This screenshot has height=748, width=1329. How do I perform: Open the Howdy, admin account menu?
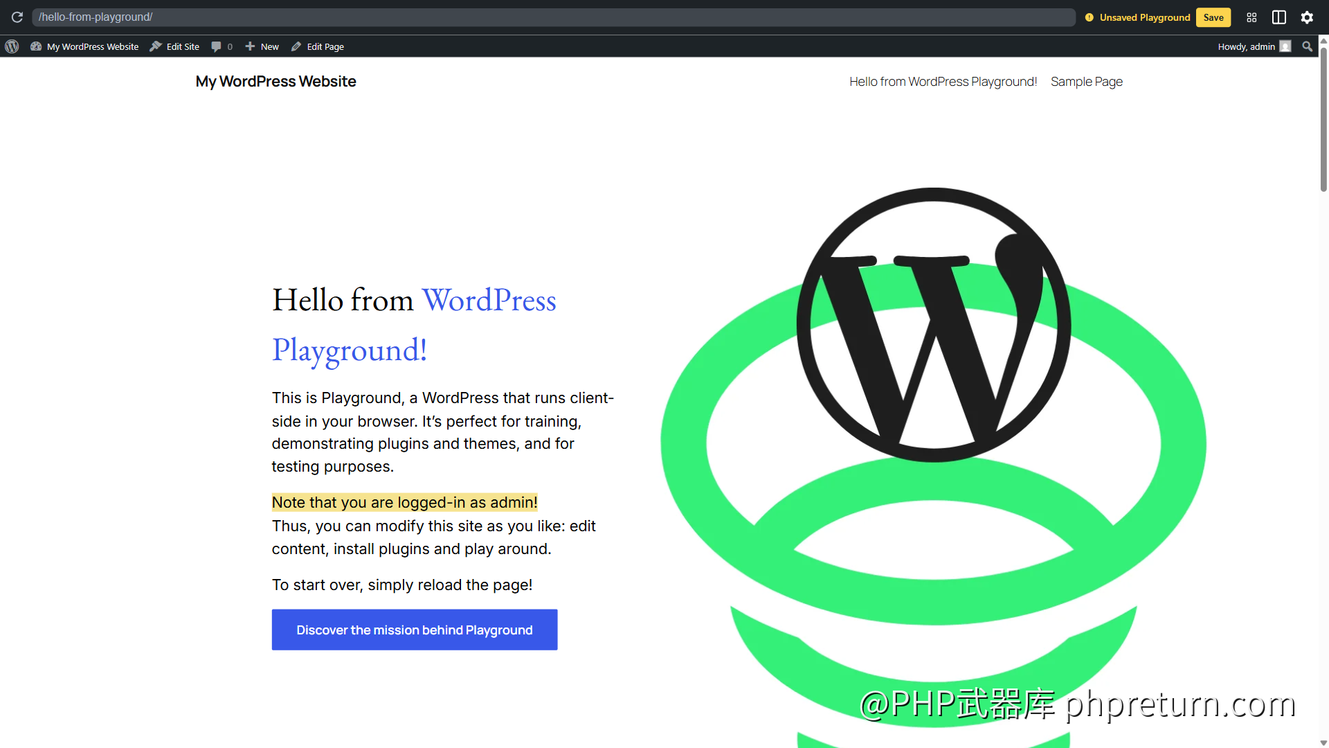pos(1254,46)
